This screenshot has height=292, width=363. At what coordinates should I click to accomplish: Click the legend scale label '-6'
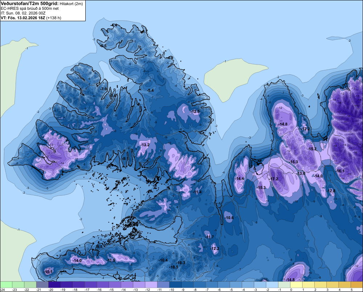coord(219,290)
